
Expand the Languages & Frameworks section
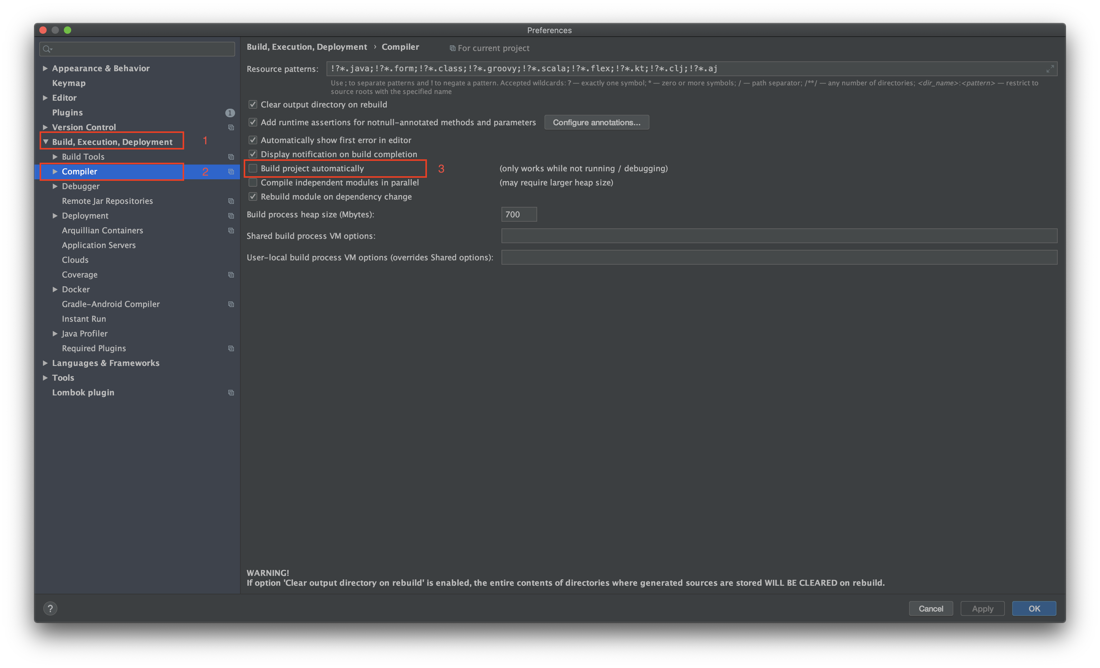click(45, 363)
